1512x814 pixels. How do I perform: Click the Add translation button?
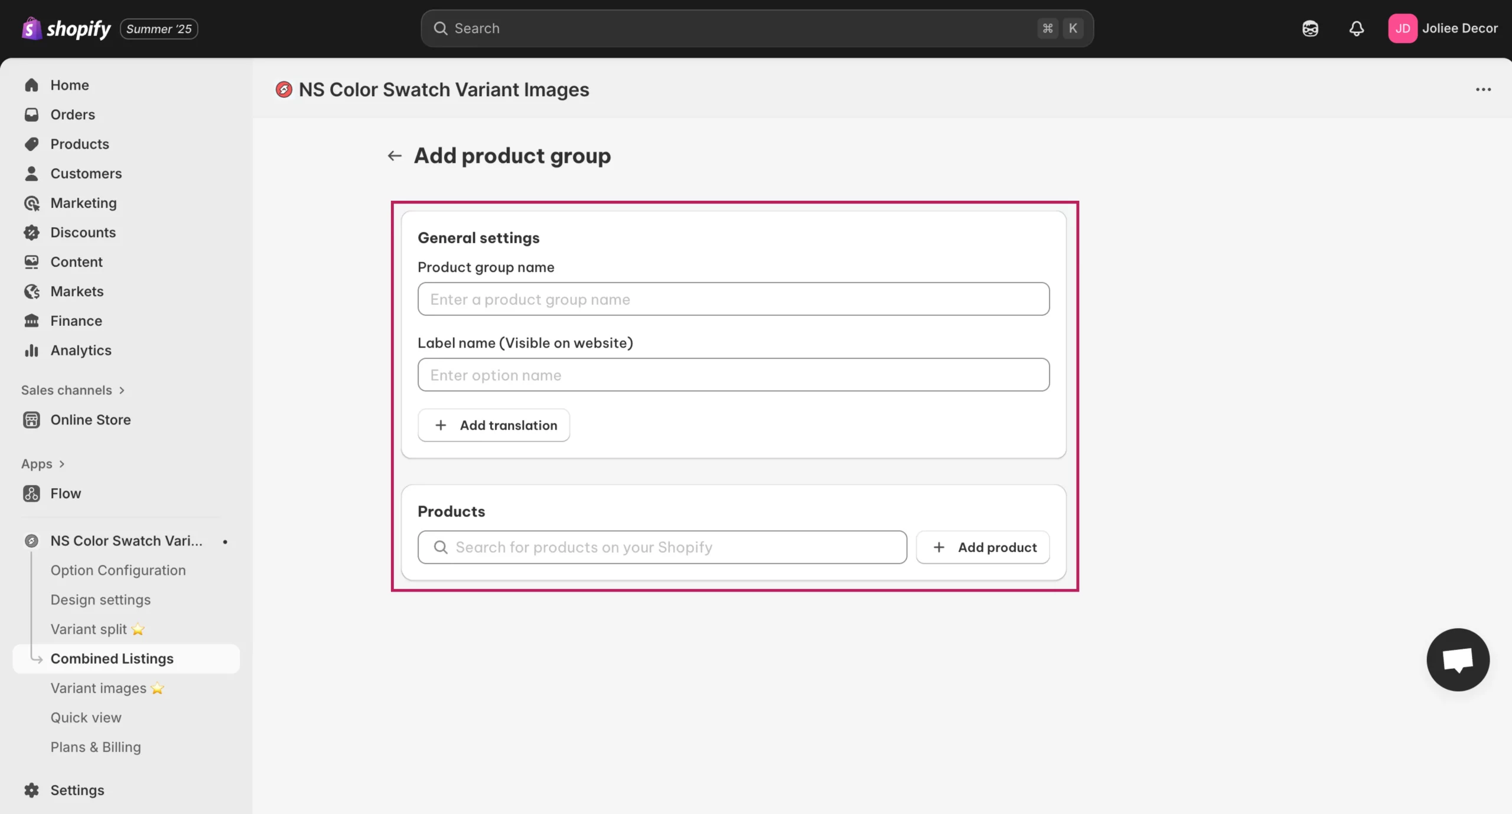pos(494,425)
